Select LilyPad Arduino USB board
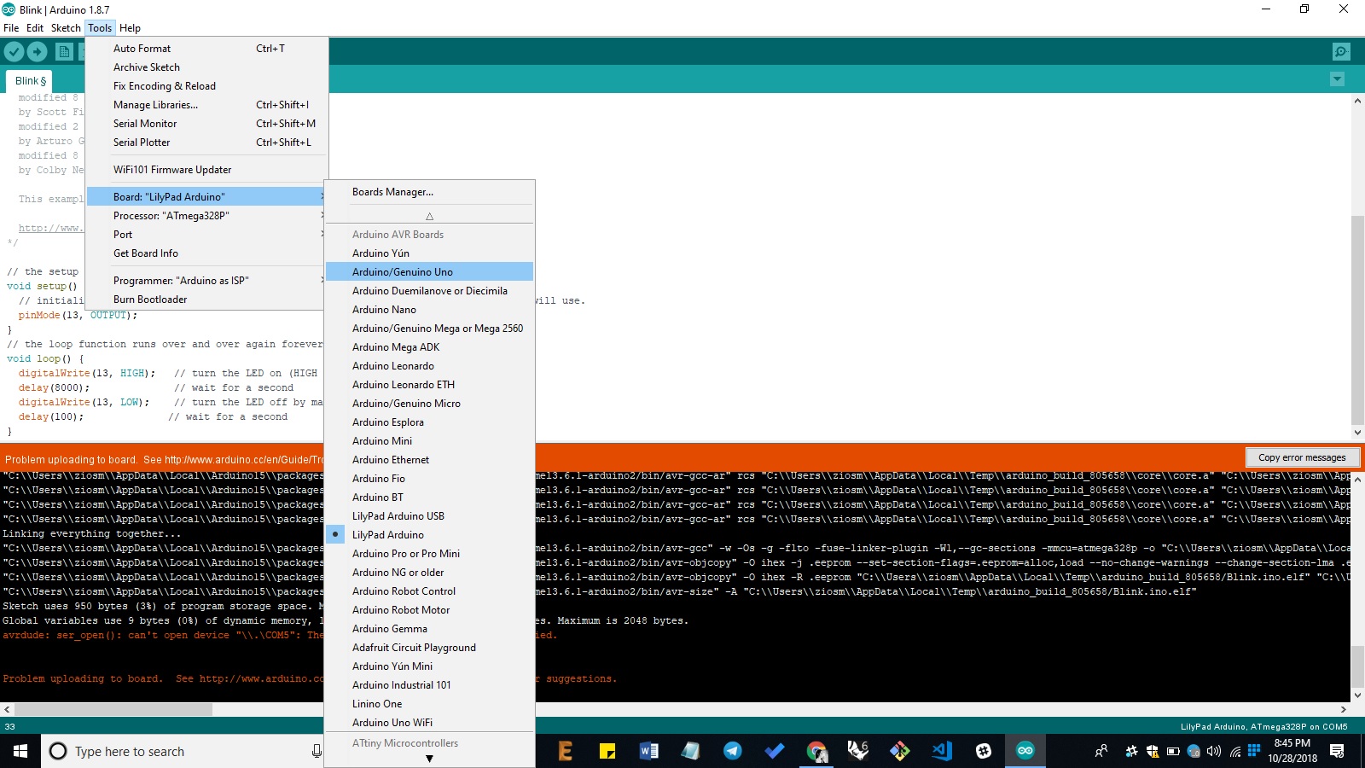Viewport: 1365px width, 768px height. (429, 516)
